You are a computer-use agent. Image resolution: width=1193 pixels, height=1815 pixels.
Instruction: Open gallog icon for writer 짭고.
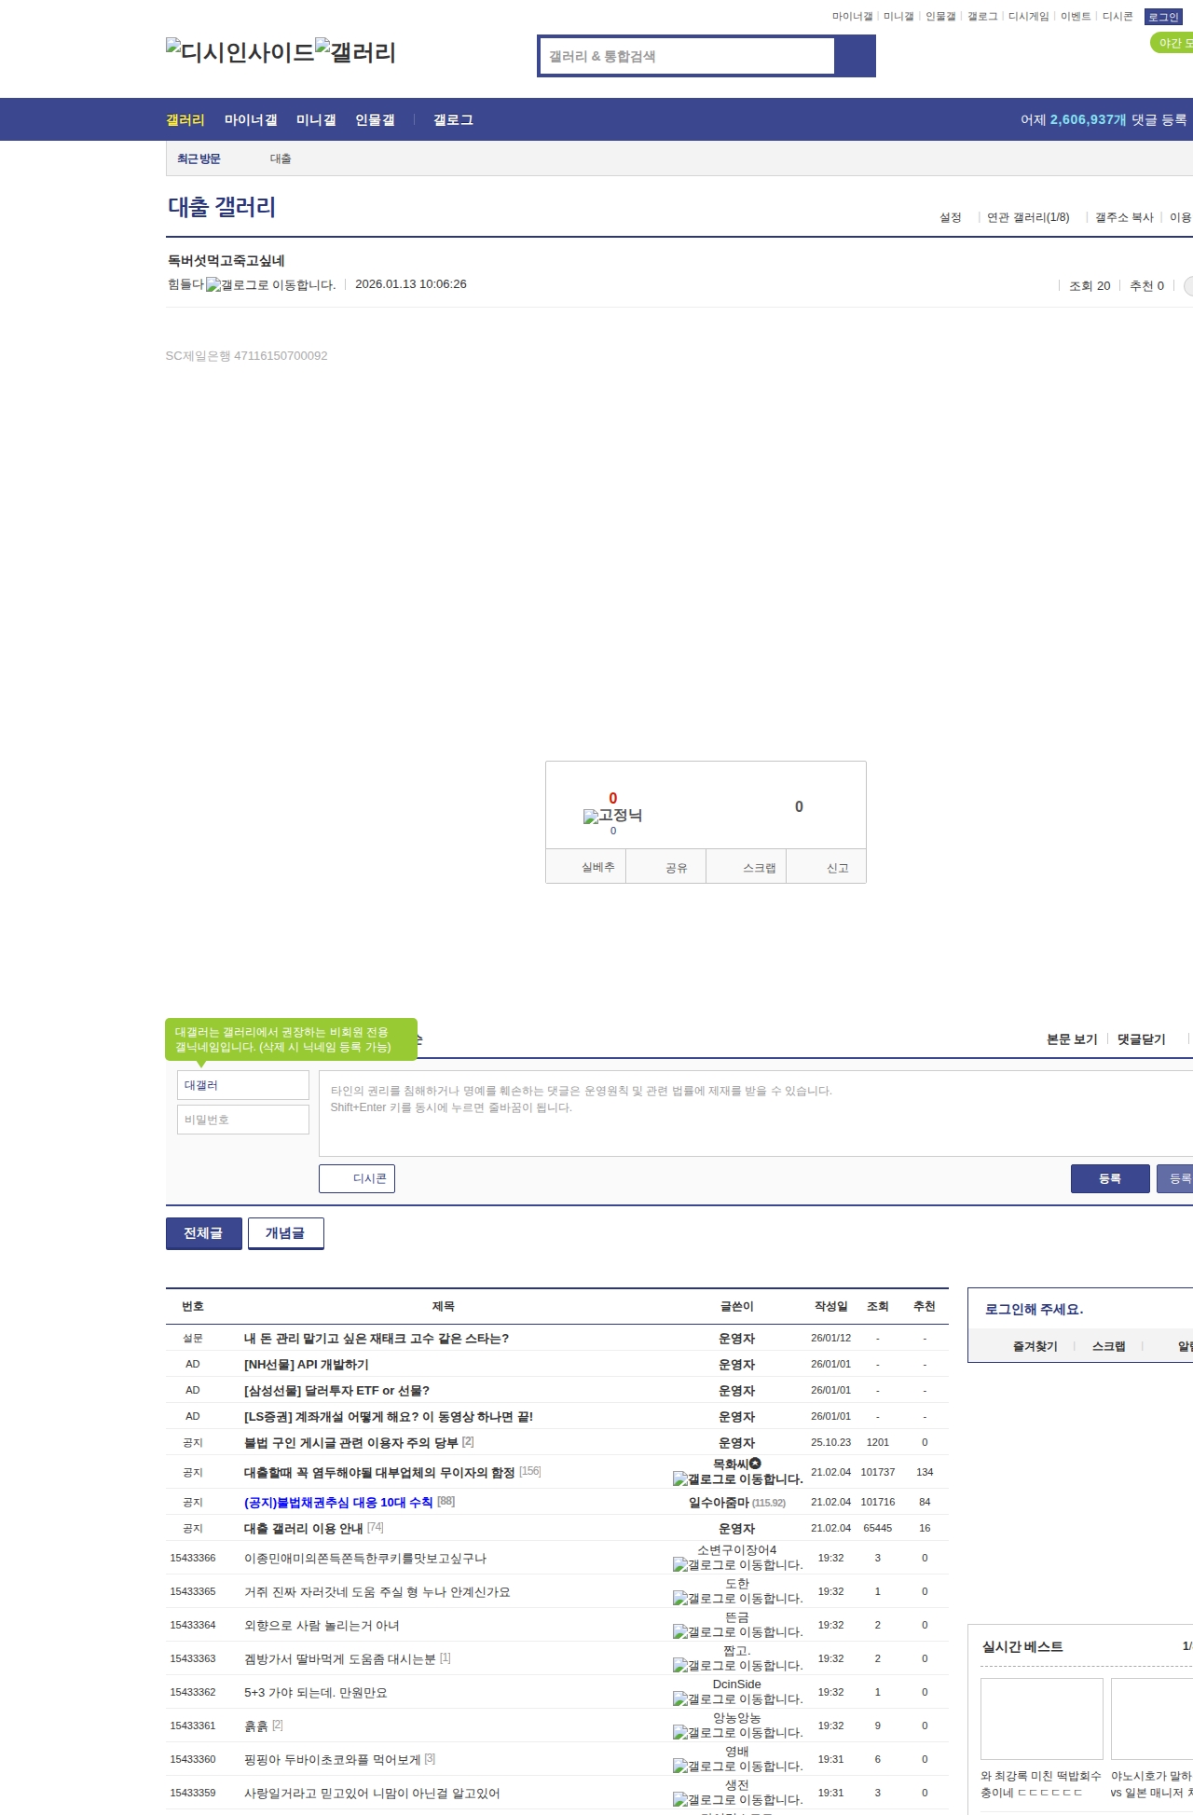click(x=737, y=1666)
